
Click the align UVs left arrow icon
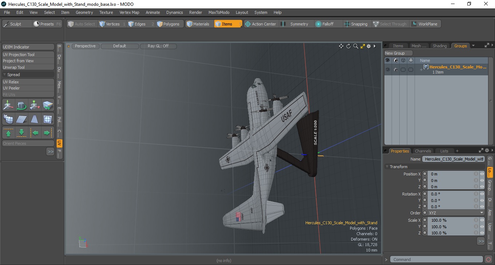tap(35, 133)
